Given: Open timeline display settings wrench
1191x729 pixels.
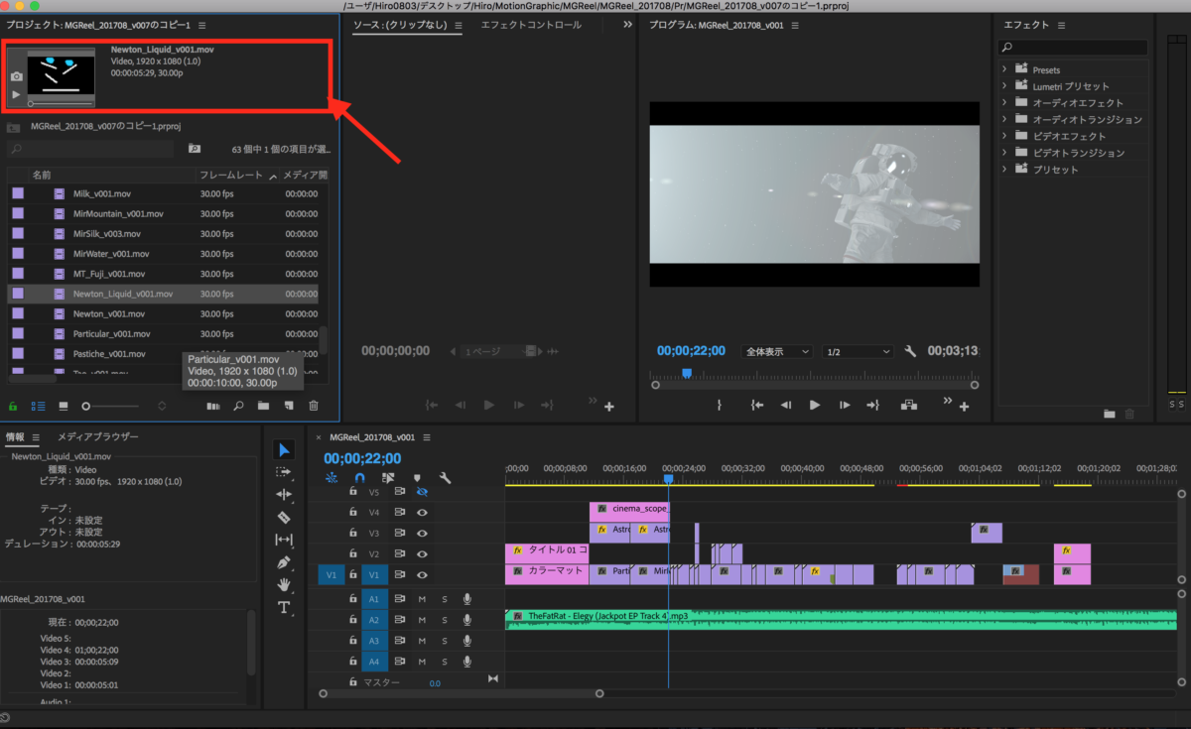Looking at the screenshot, I should pyautogui.click(x=445, y=477).
